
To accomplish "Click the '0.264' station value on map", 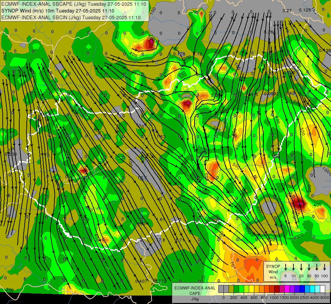I will pyautogui.click(x=270, y=32).
